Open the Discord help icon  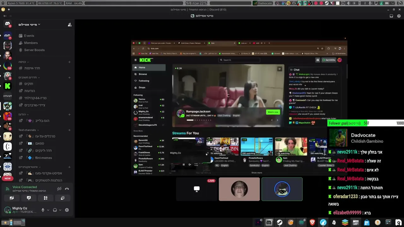tap(399, 16)
